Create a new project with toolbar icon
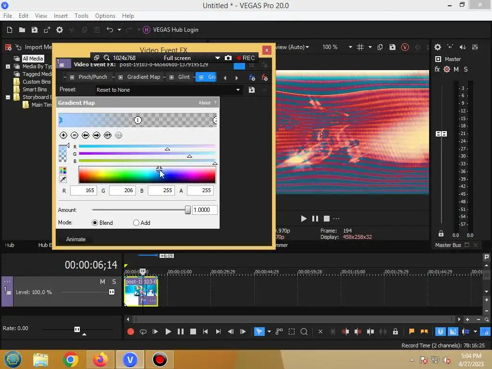This screenshot has height=369, width=492. coord(10,30)
